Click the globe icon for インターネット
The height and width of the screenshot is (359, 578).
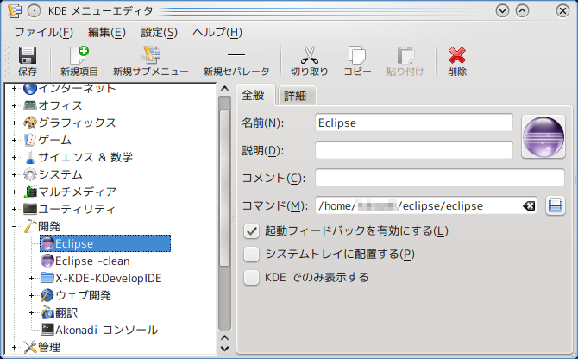tap(30, 89)
